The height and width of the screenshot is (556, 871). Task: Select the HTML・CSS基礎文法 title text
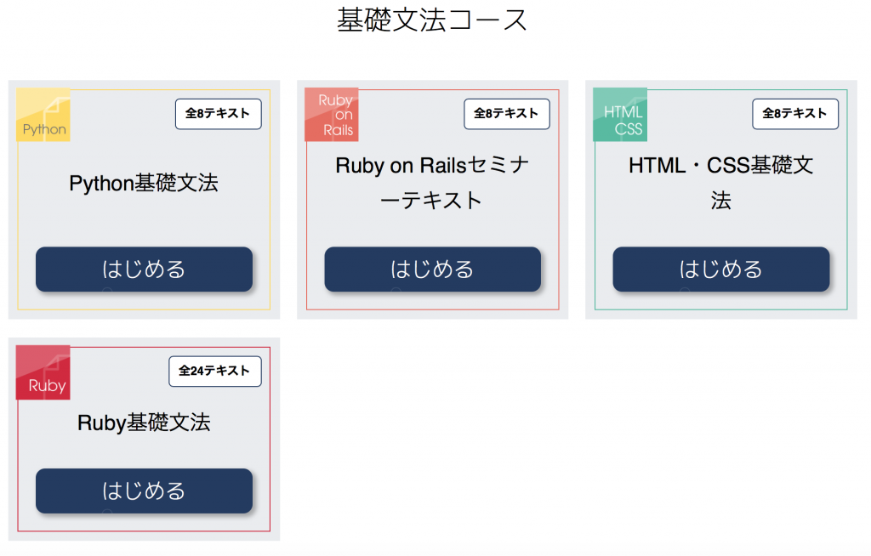[721, 183]
